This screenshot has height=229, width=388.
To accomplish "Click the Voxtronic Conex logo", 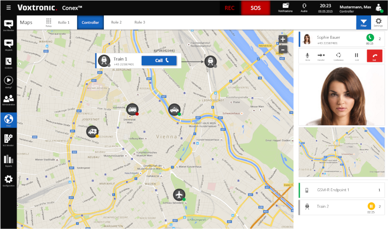I will [x=49, y=8].
